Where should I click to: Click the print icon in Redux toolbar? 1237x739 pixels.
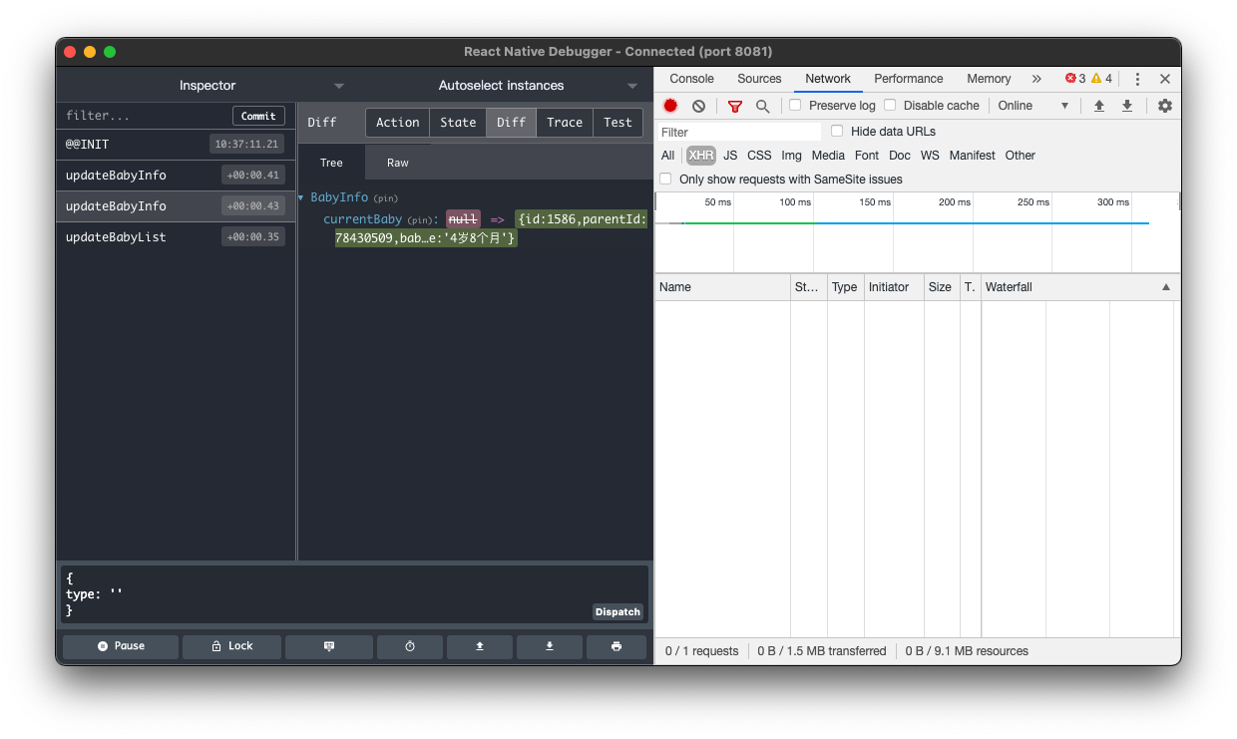(616, 646)
